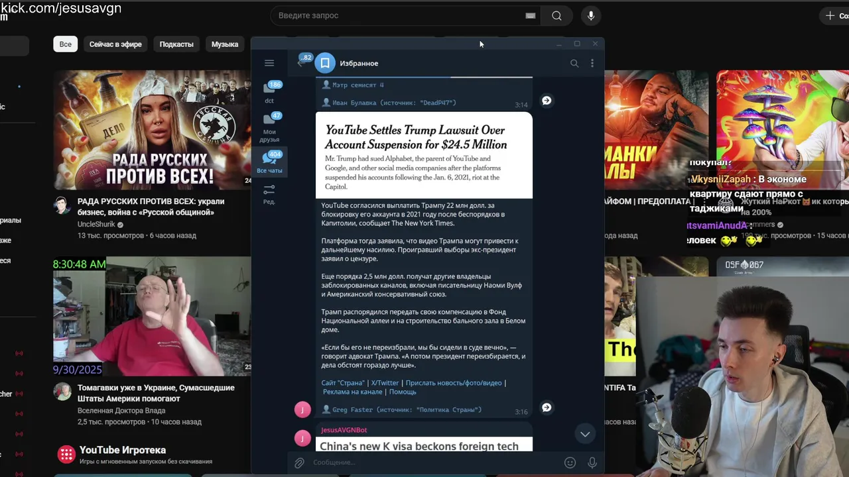Click Ред. to edit Telegram folders
849x477 pixels.
[x=269, y=194]
